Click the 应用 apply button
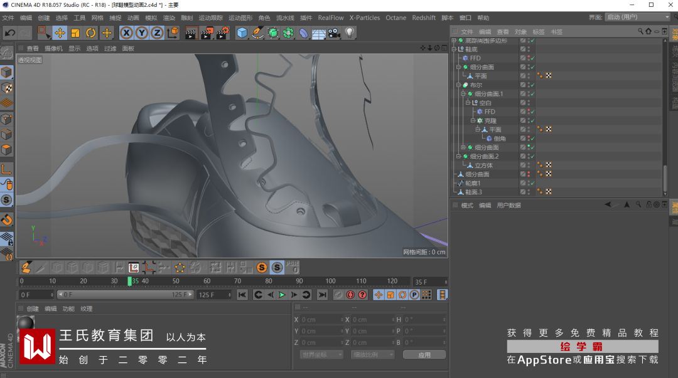Image resolution: width=678 pixels, height=378 pixels. point(424,355)
